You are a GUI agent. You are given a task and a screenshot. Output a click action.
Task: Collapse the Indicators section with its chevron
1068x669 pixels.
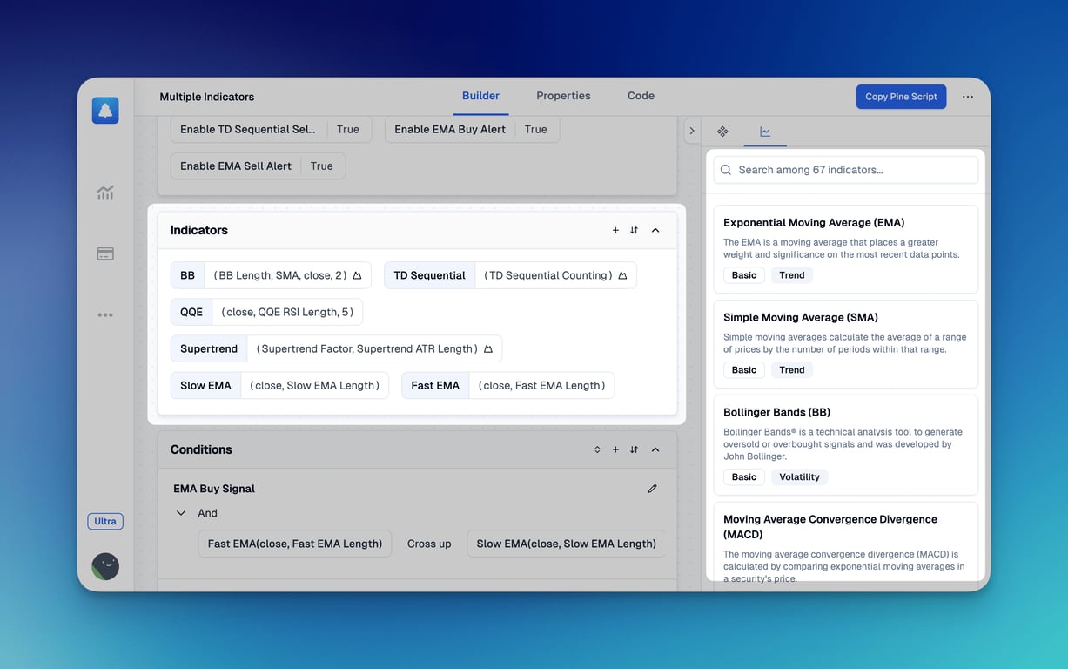[655, 231]
